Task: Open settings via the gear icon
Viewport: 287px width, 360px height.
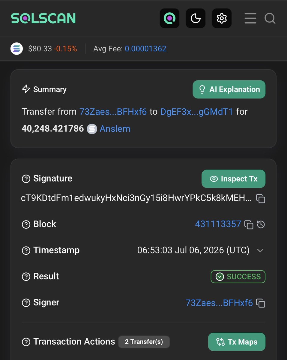Action: tap(222, 18)
